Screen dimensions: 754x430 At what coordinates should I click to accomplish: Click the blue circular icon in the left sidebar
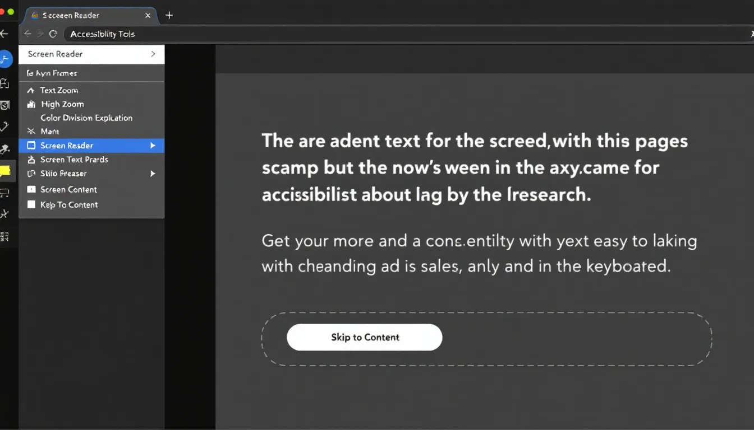point(5,59)
